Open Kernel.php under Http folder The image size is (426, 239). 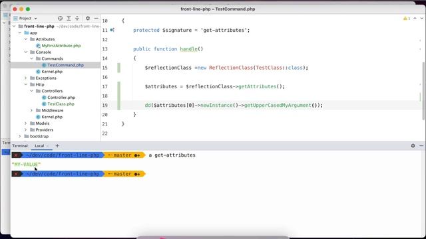(x=52, y=117)
